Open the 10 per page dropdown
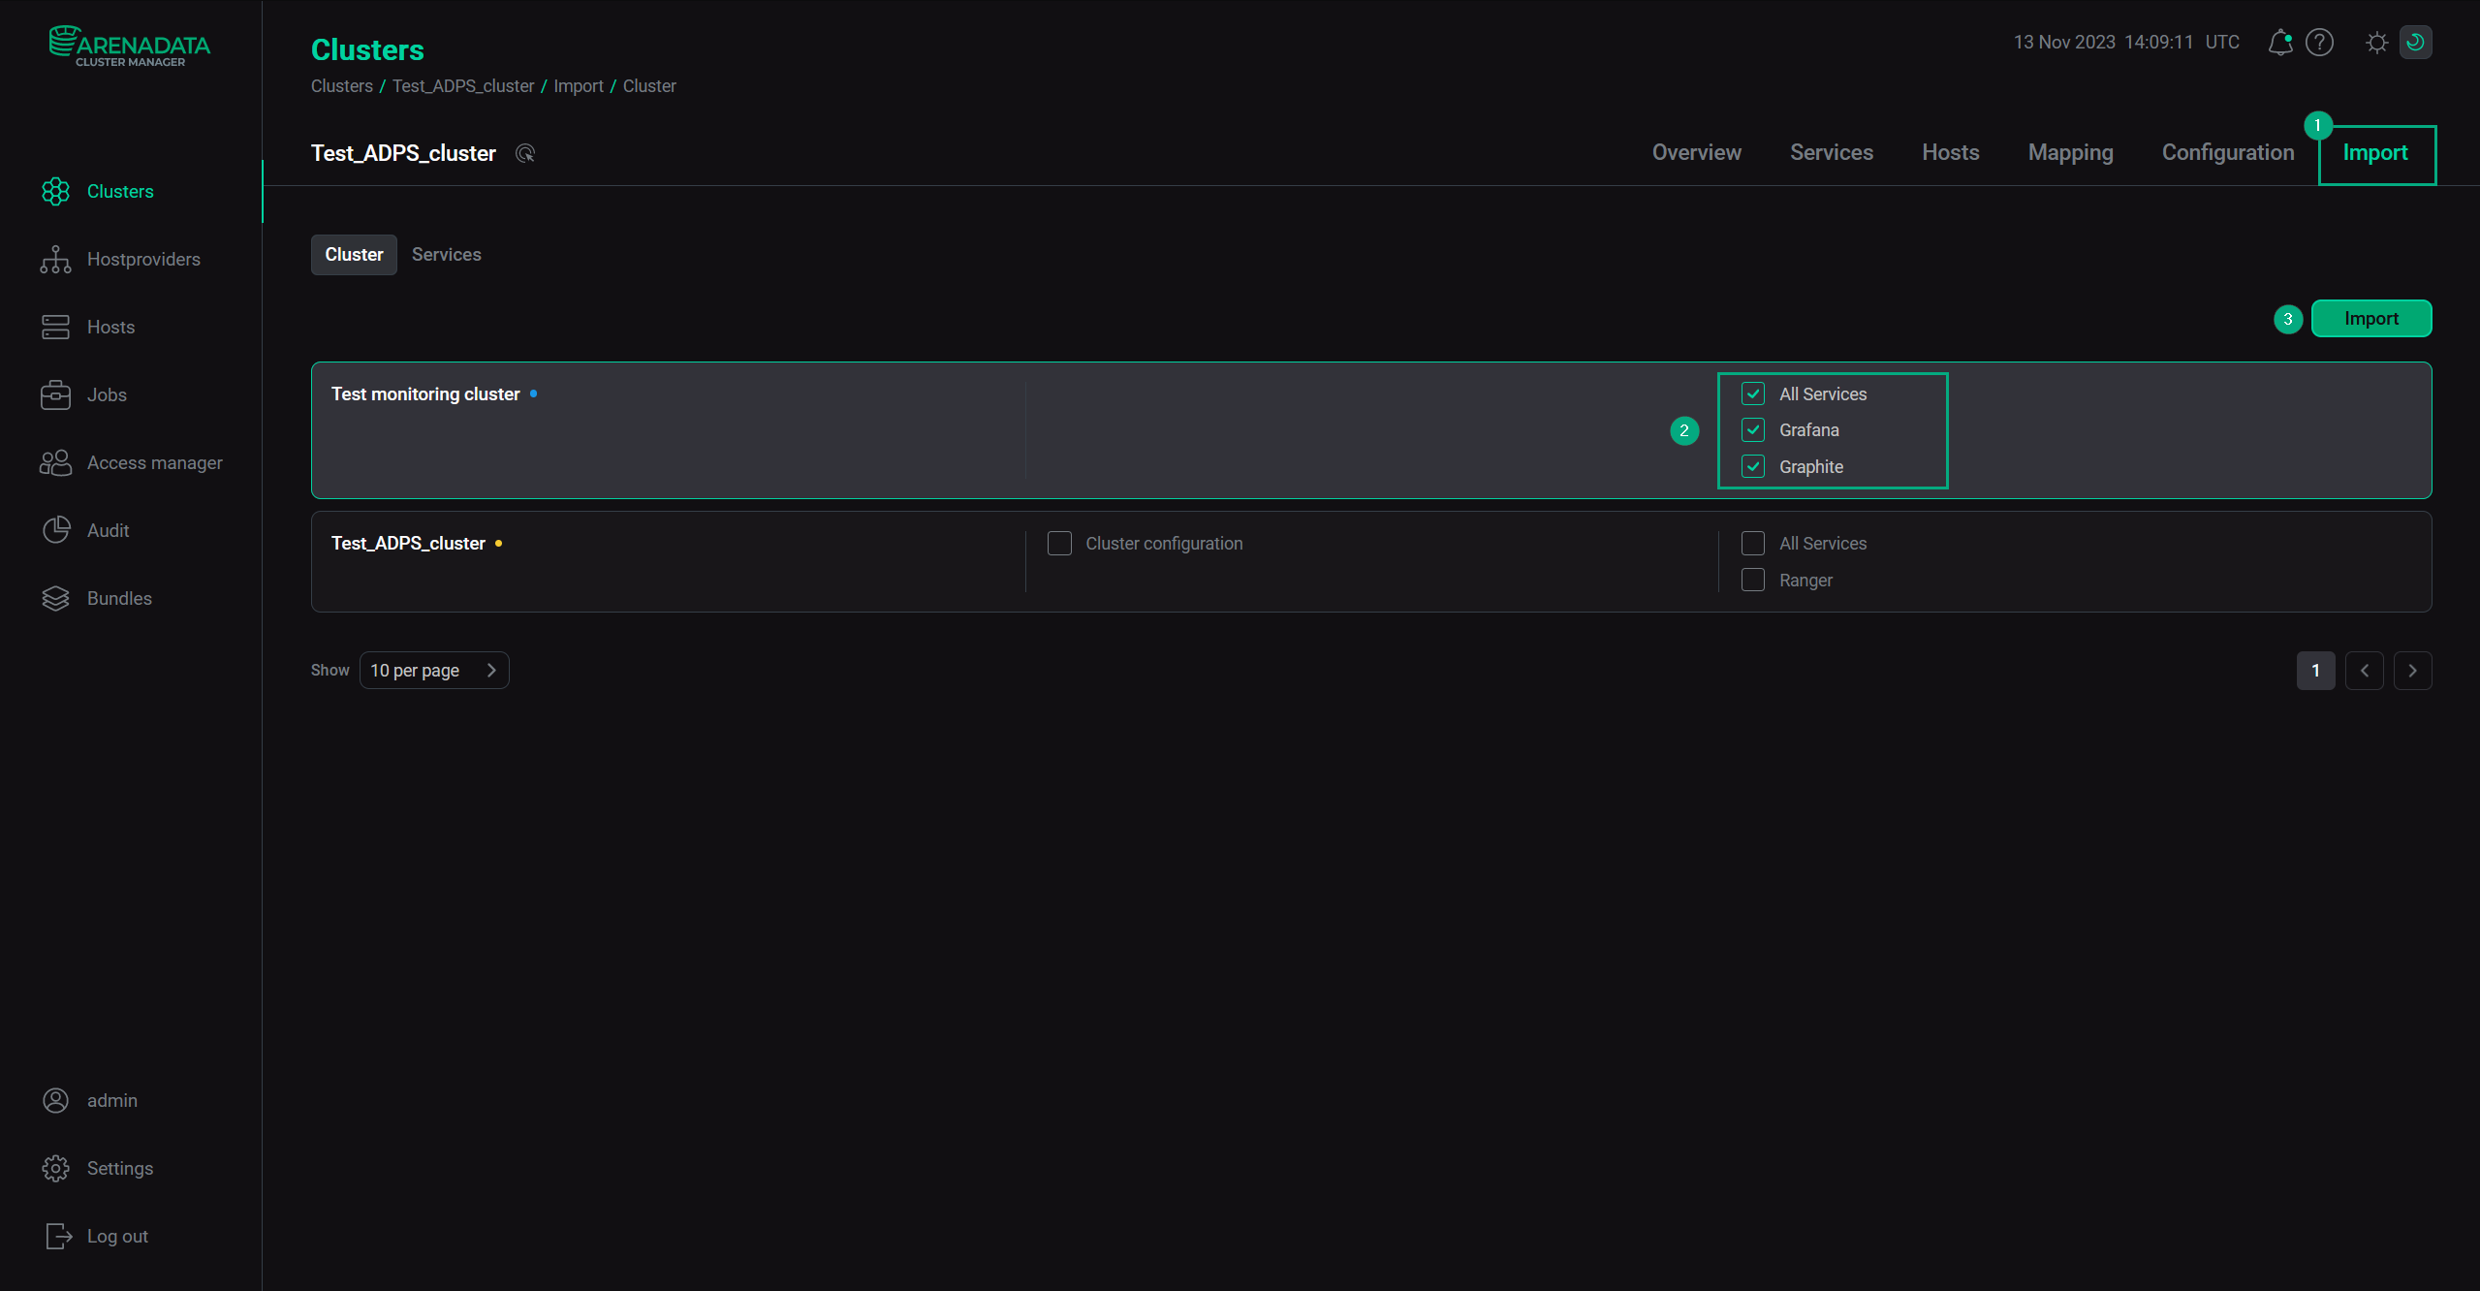The image size is (2480, 1291). click(434, 670)
